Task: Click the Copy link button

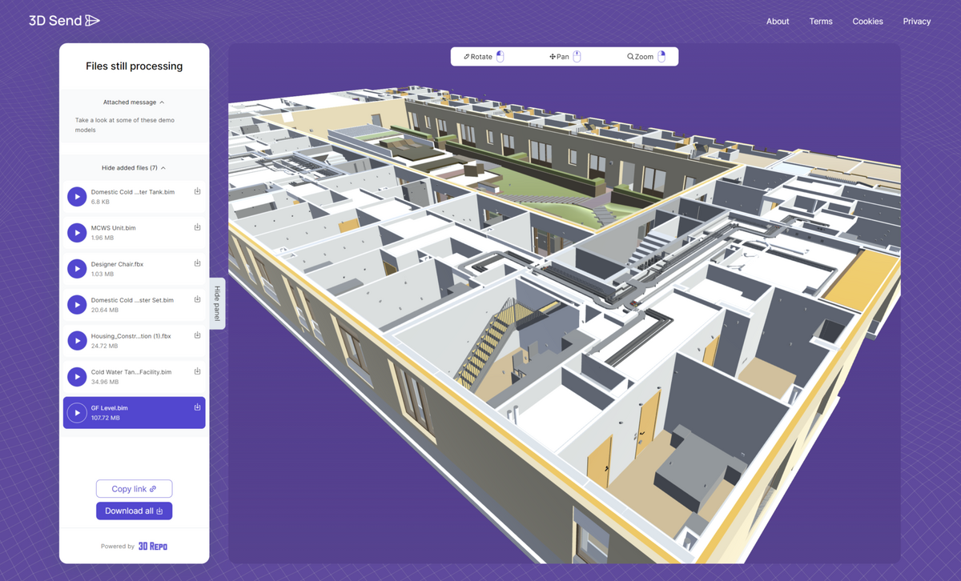Action: [x=134, y=489]
